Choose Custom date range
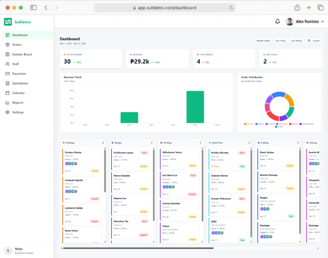This screenshot has height=258, width=328. tap(314, 41)
